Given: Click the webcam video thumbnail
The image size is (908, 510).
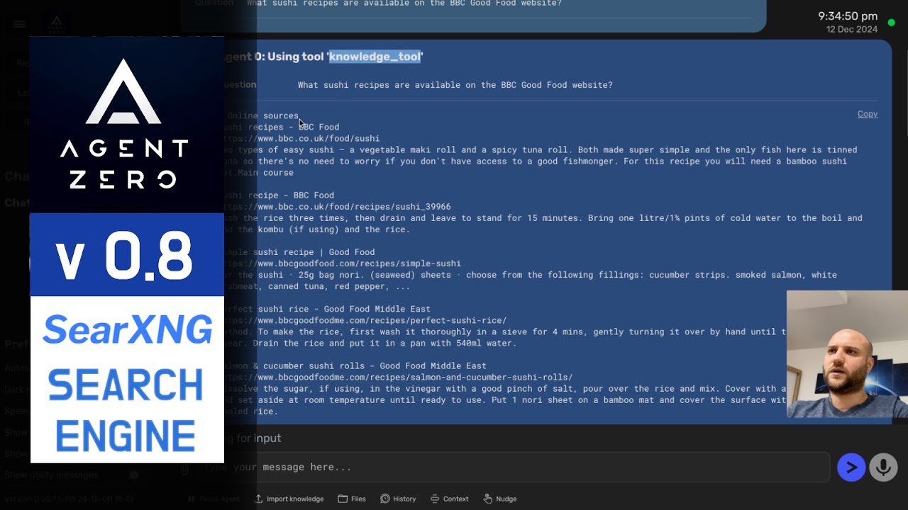Looking at the screenshot, I should click(847, 354).
